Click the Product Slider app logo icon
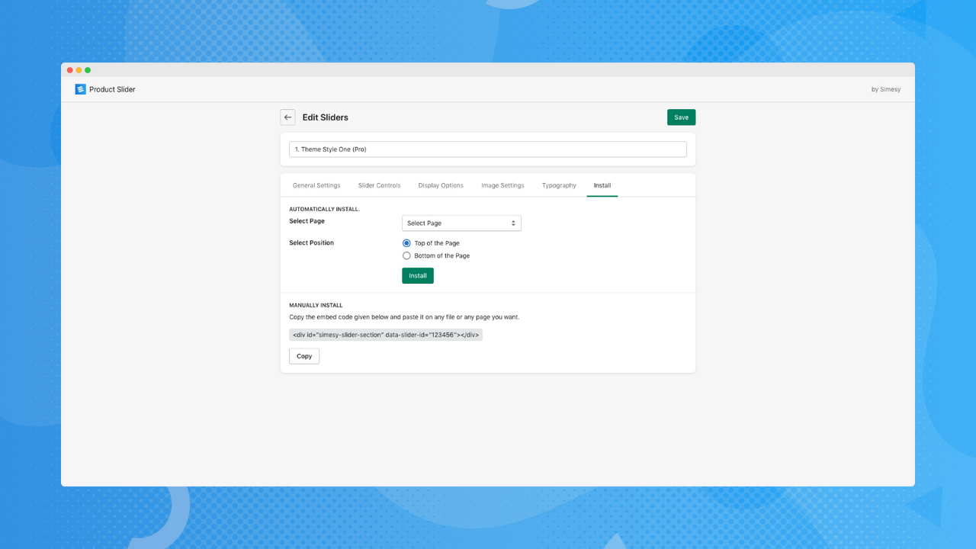This screenshot has width=976, height=549. point(80,89)
